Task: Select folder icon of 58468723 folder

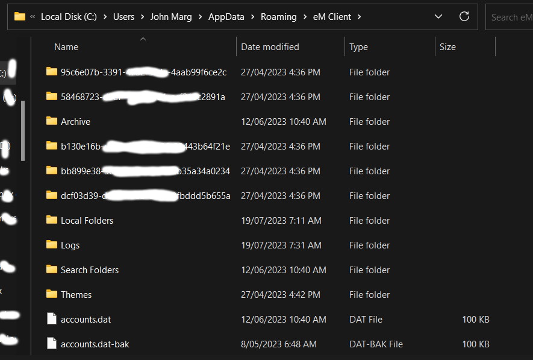Action: point(52,96)
